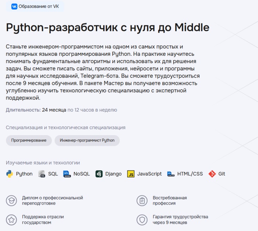
Task: Click the Git logo icon
Action: coord(212,174)
